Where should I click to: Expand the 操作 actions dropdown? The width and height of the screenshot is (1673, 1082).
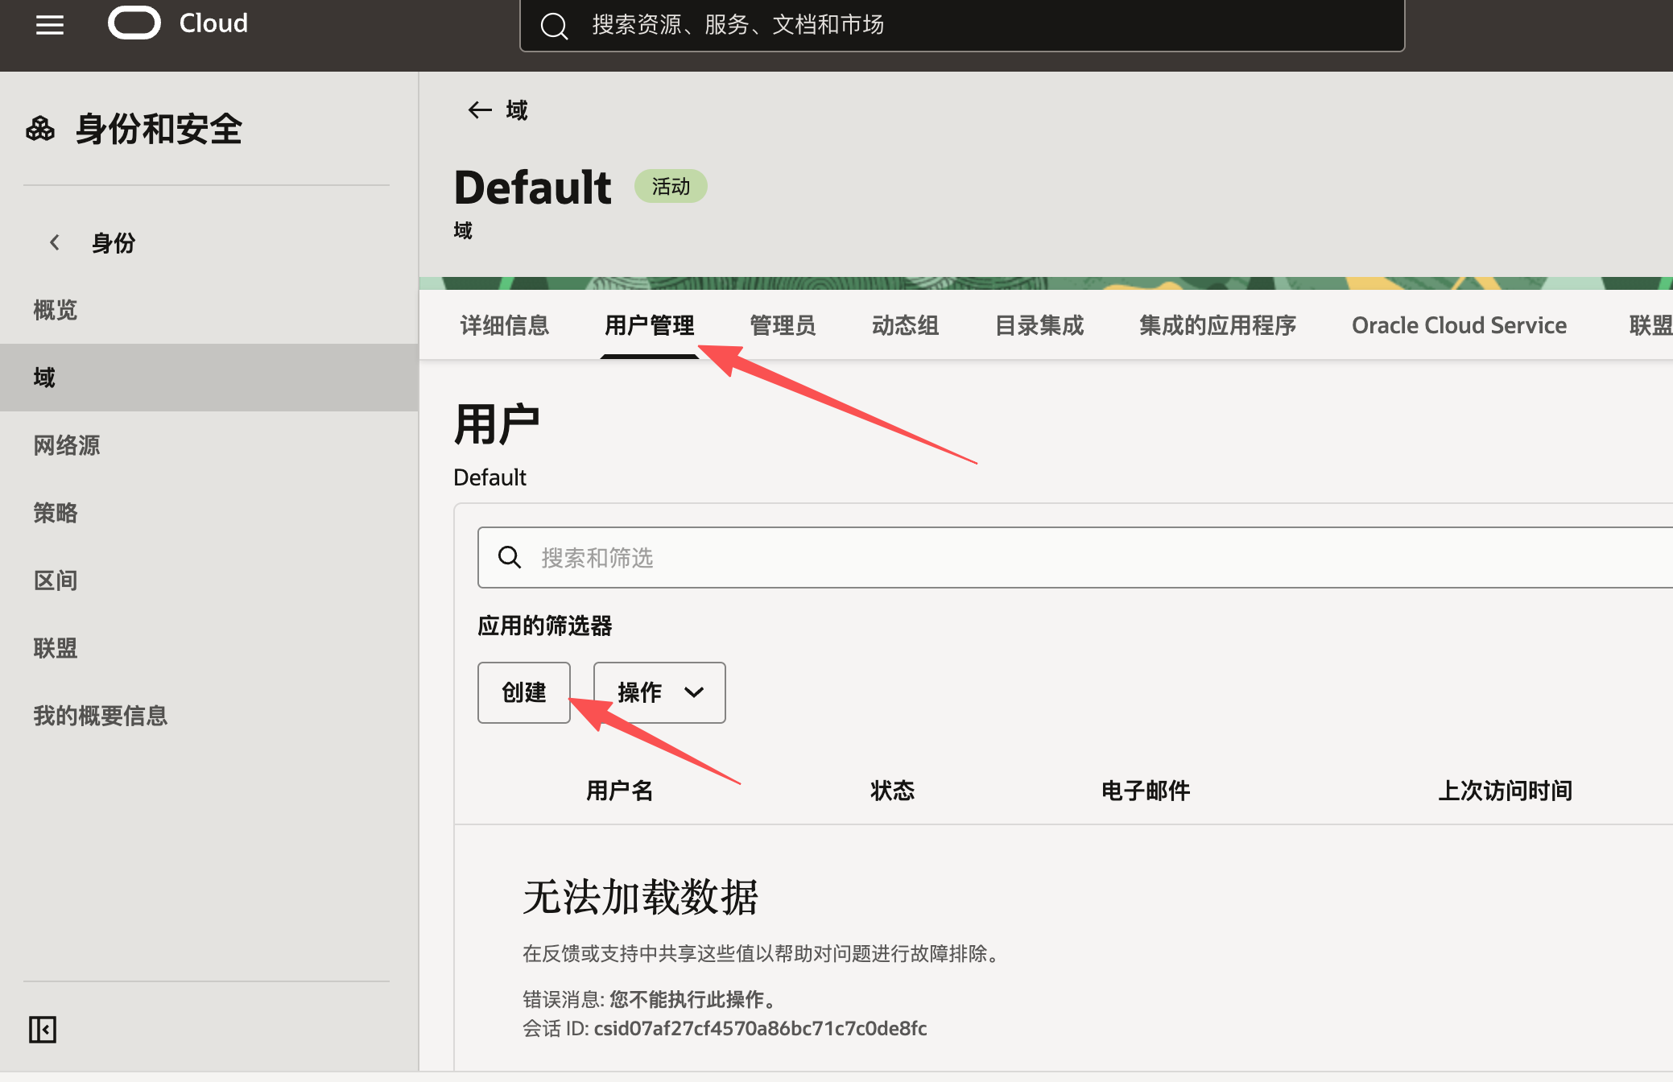(659, 692)
